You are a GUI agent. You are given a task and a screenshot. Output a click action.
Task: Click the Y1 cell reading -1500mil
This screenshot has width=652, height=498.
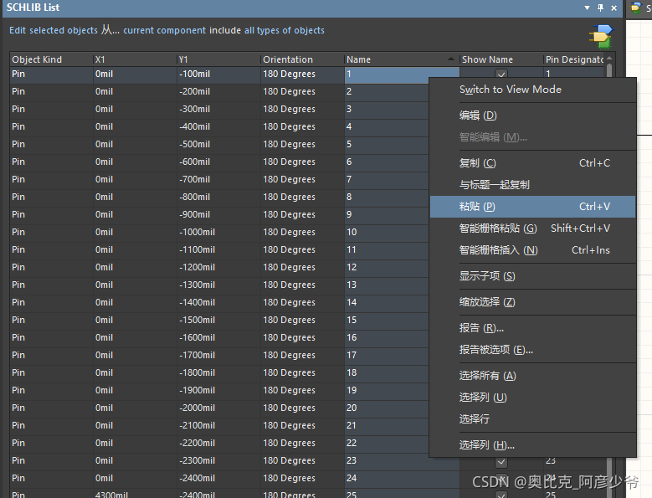(219, 320)
